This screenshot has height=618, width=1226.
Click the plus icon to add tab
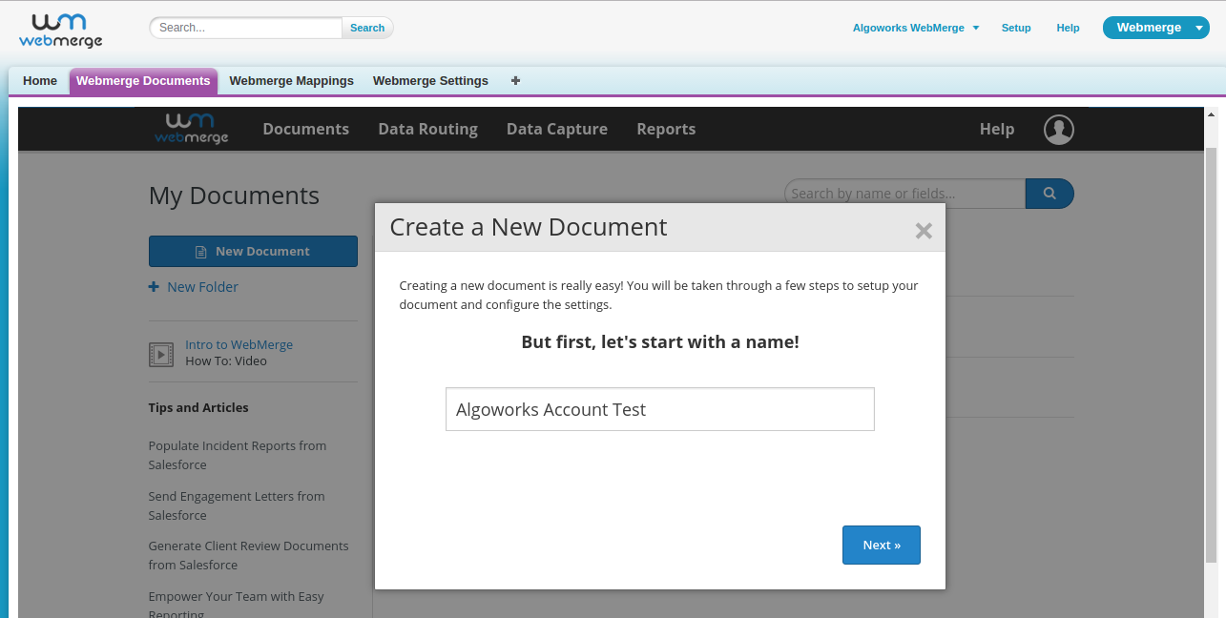click(515, 81)
